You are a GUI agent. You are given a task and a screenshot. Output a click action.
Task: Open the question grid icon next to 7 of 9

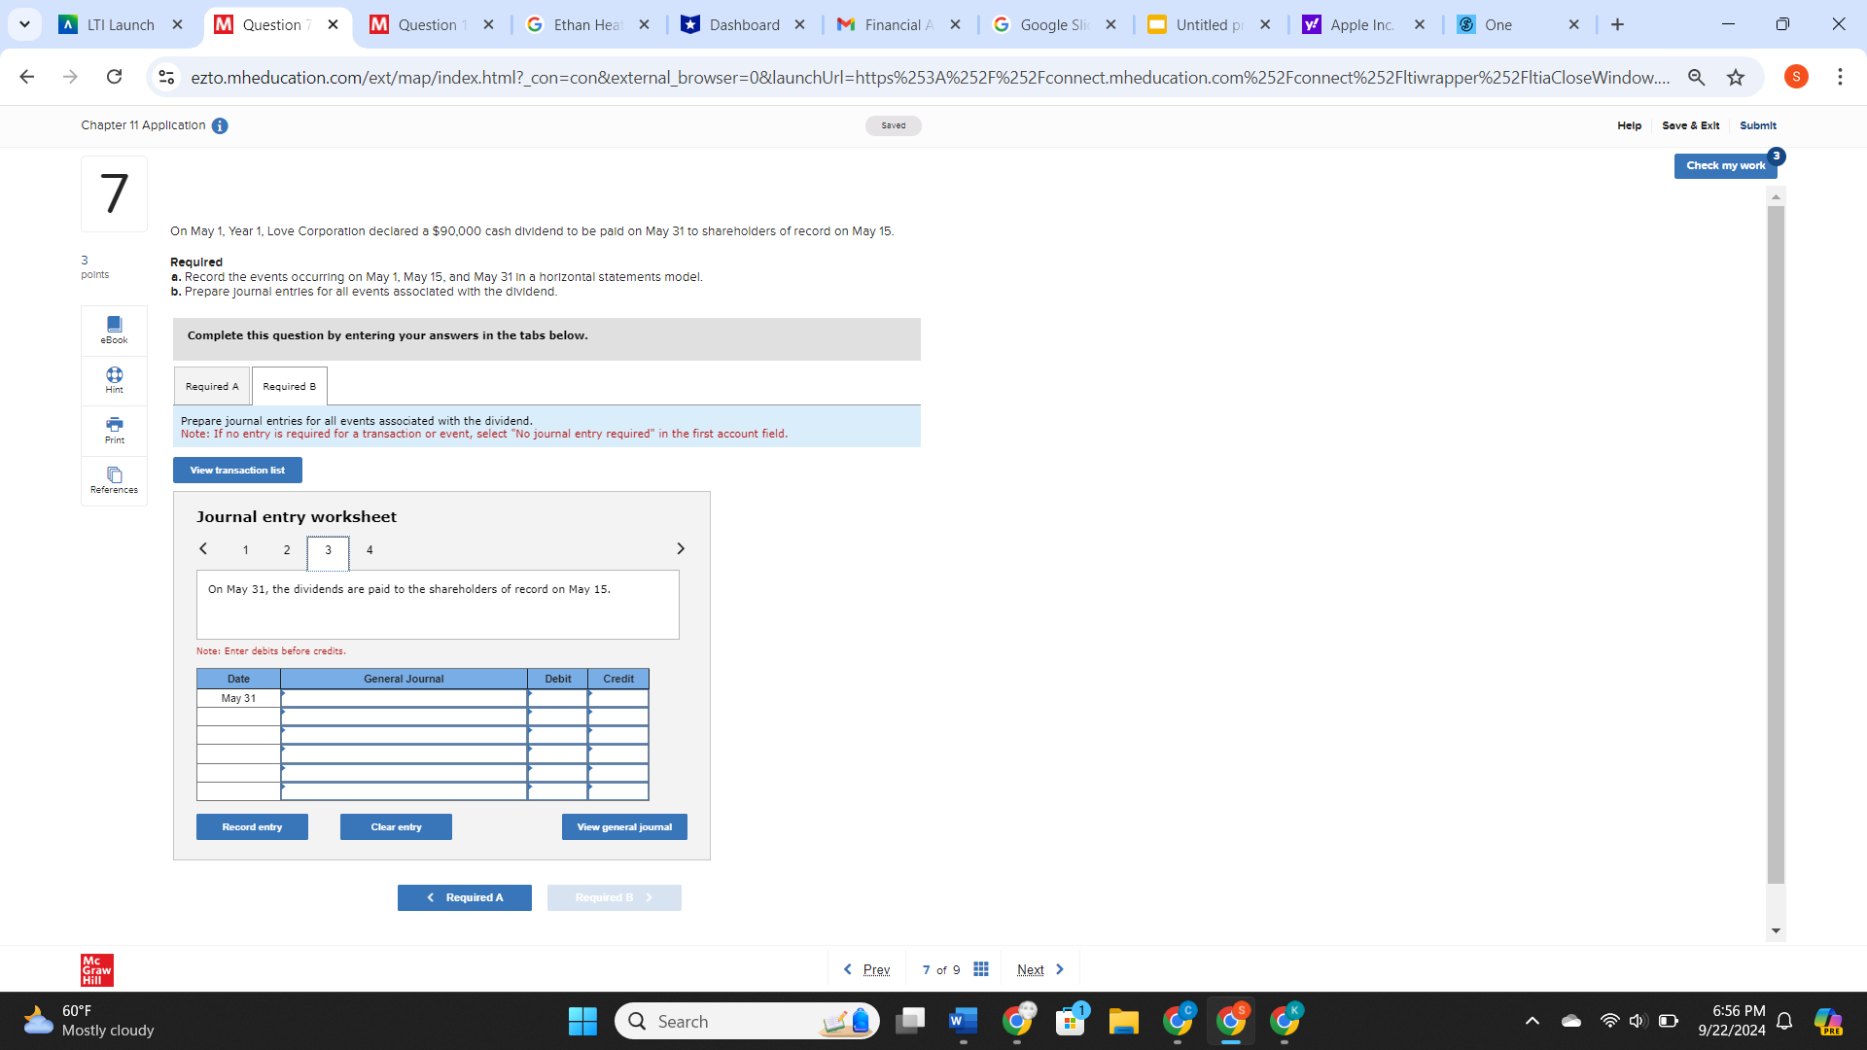click(981, 969)
